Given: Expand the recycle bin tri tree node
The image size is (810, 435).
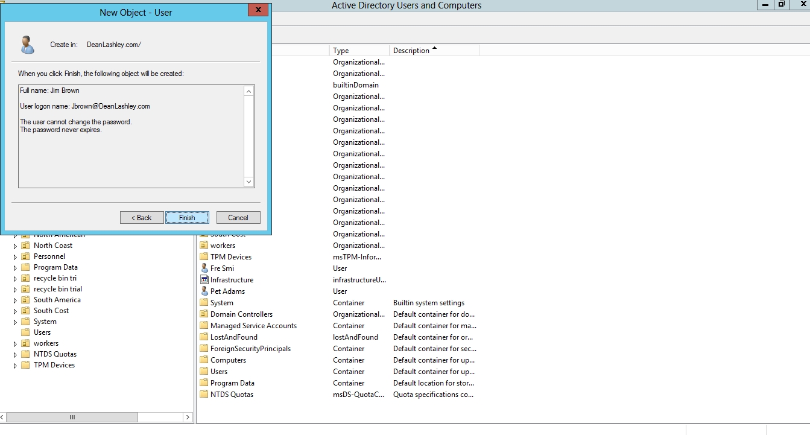Looking at the screenshot, I should 16,279.
